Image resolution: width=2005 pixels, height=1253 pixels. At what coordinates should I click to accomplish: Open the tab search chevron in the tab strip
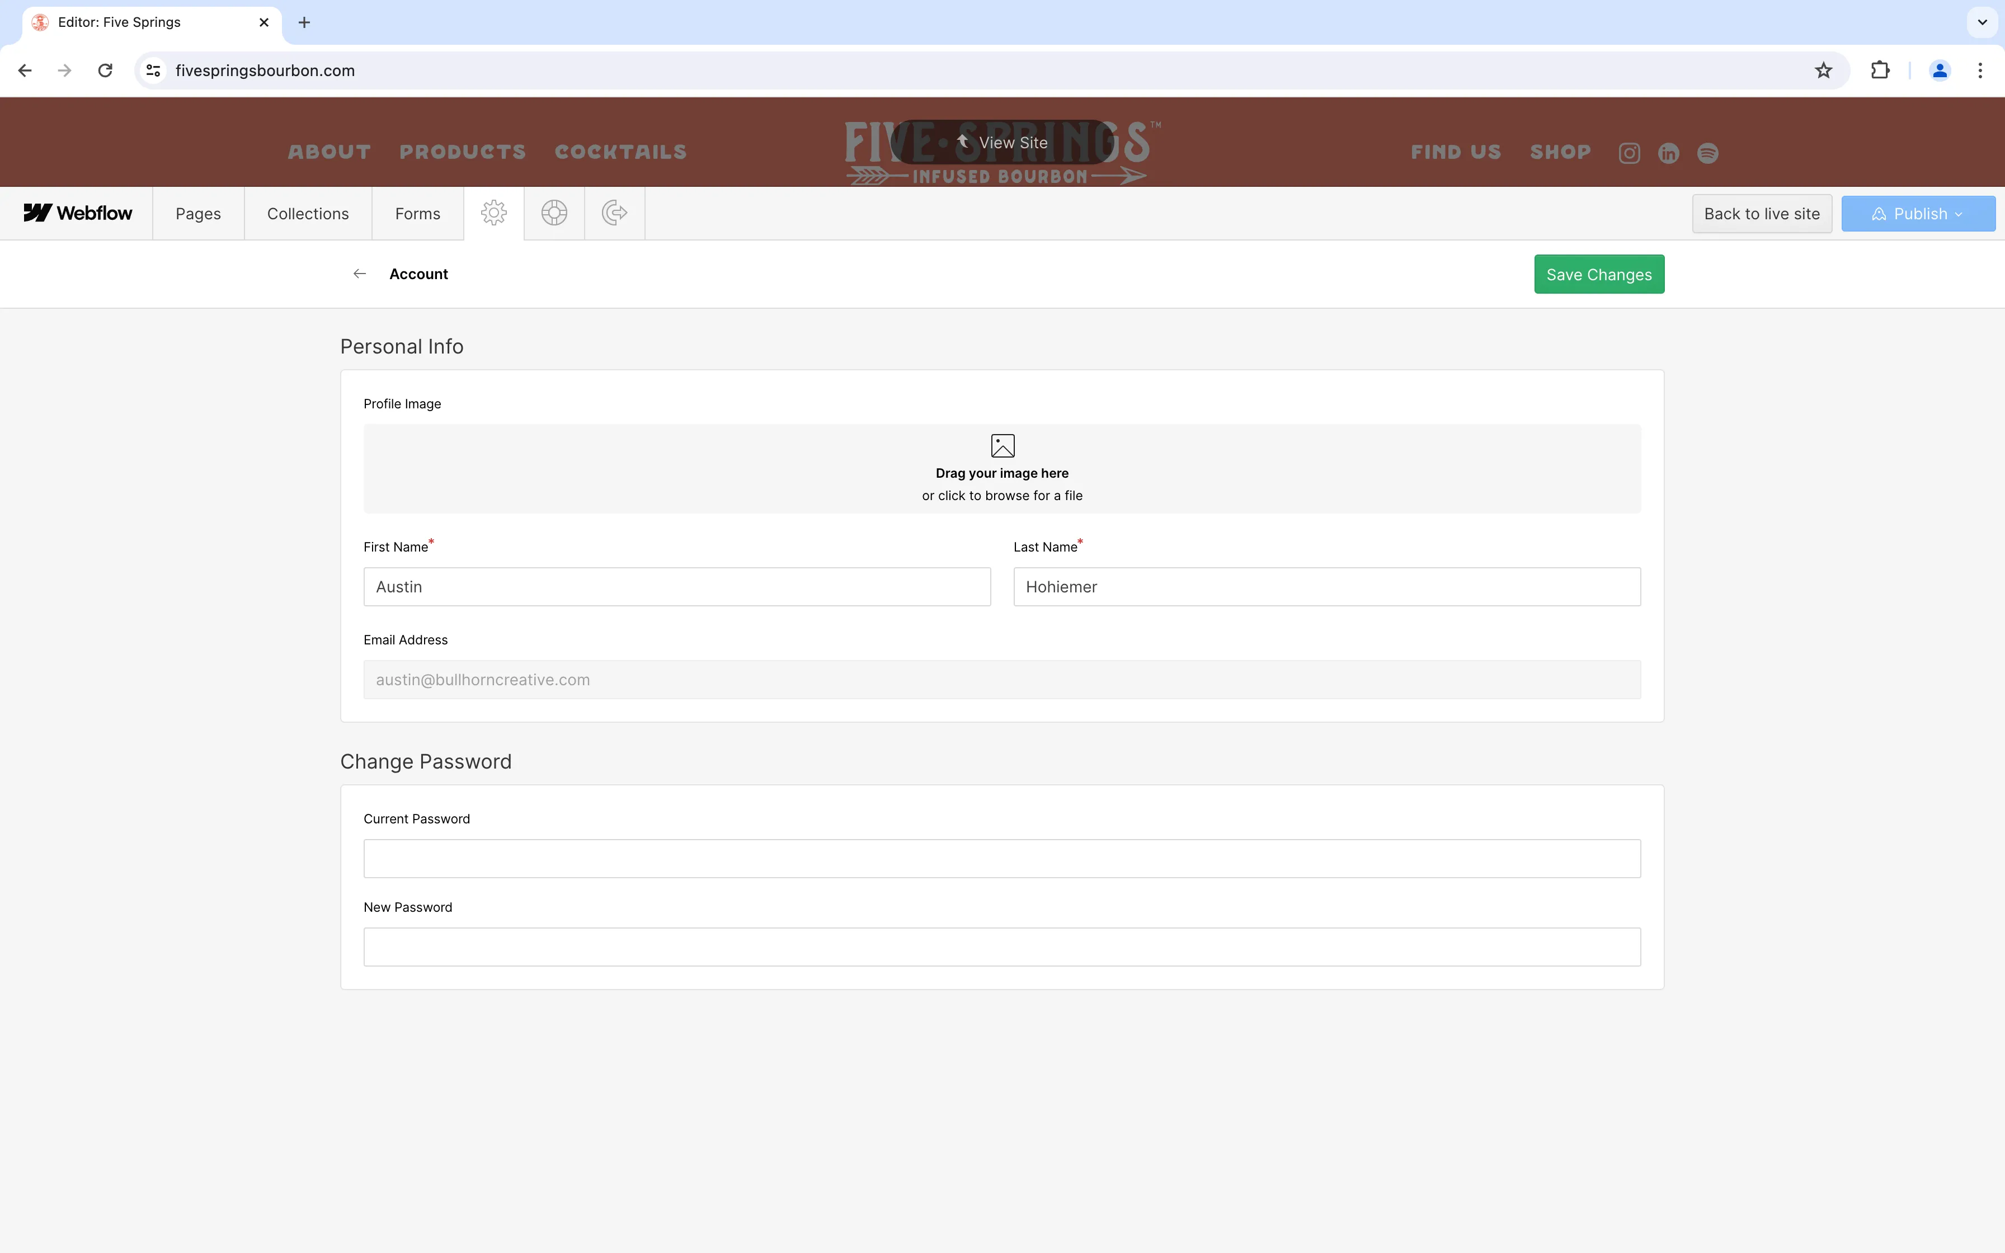(x=1981, y=22)
